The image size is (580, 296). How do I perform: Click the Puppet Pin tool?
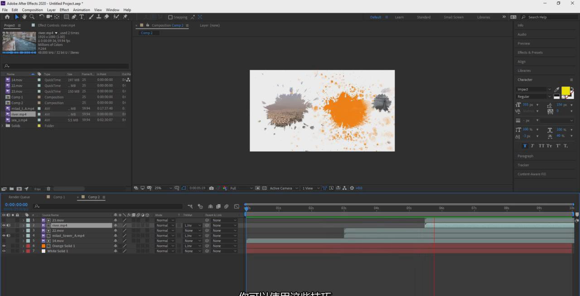click(x=126, y=17)
